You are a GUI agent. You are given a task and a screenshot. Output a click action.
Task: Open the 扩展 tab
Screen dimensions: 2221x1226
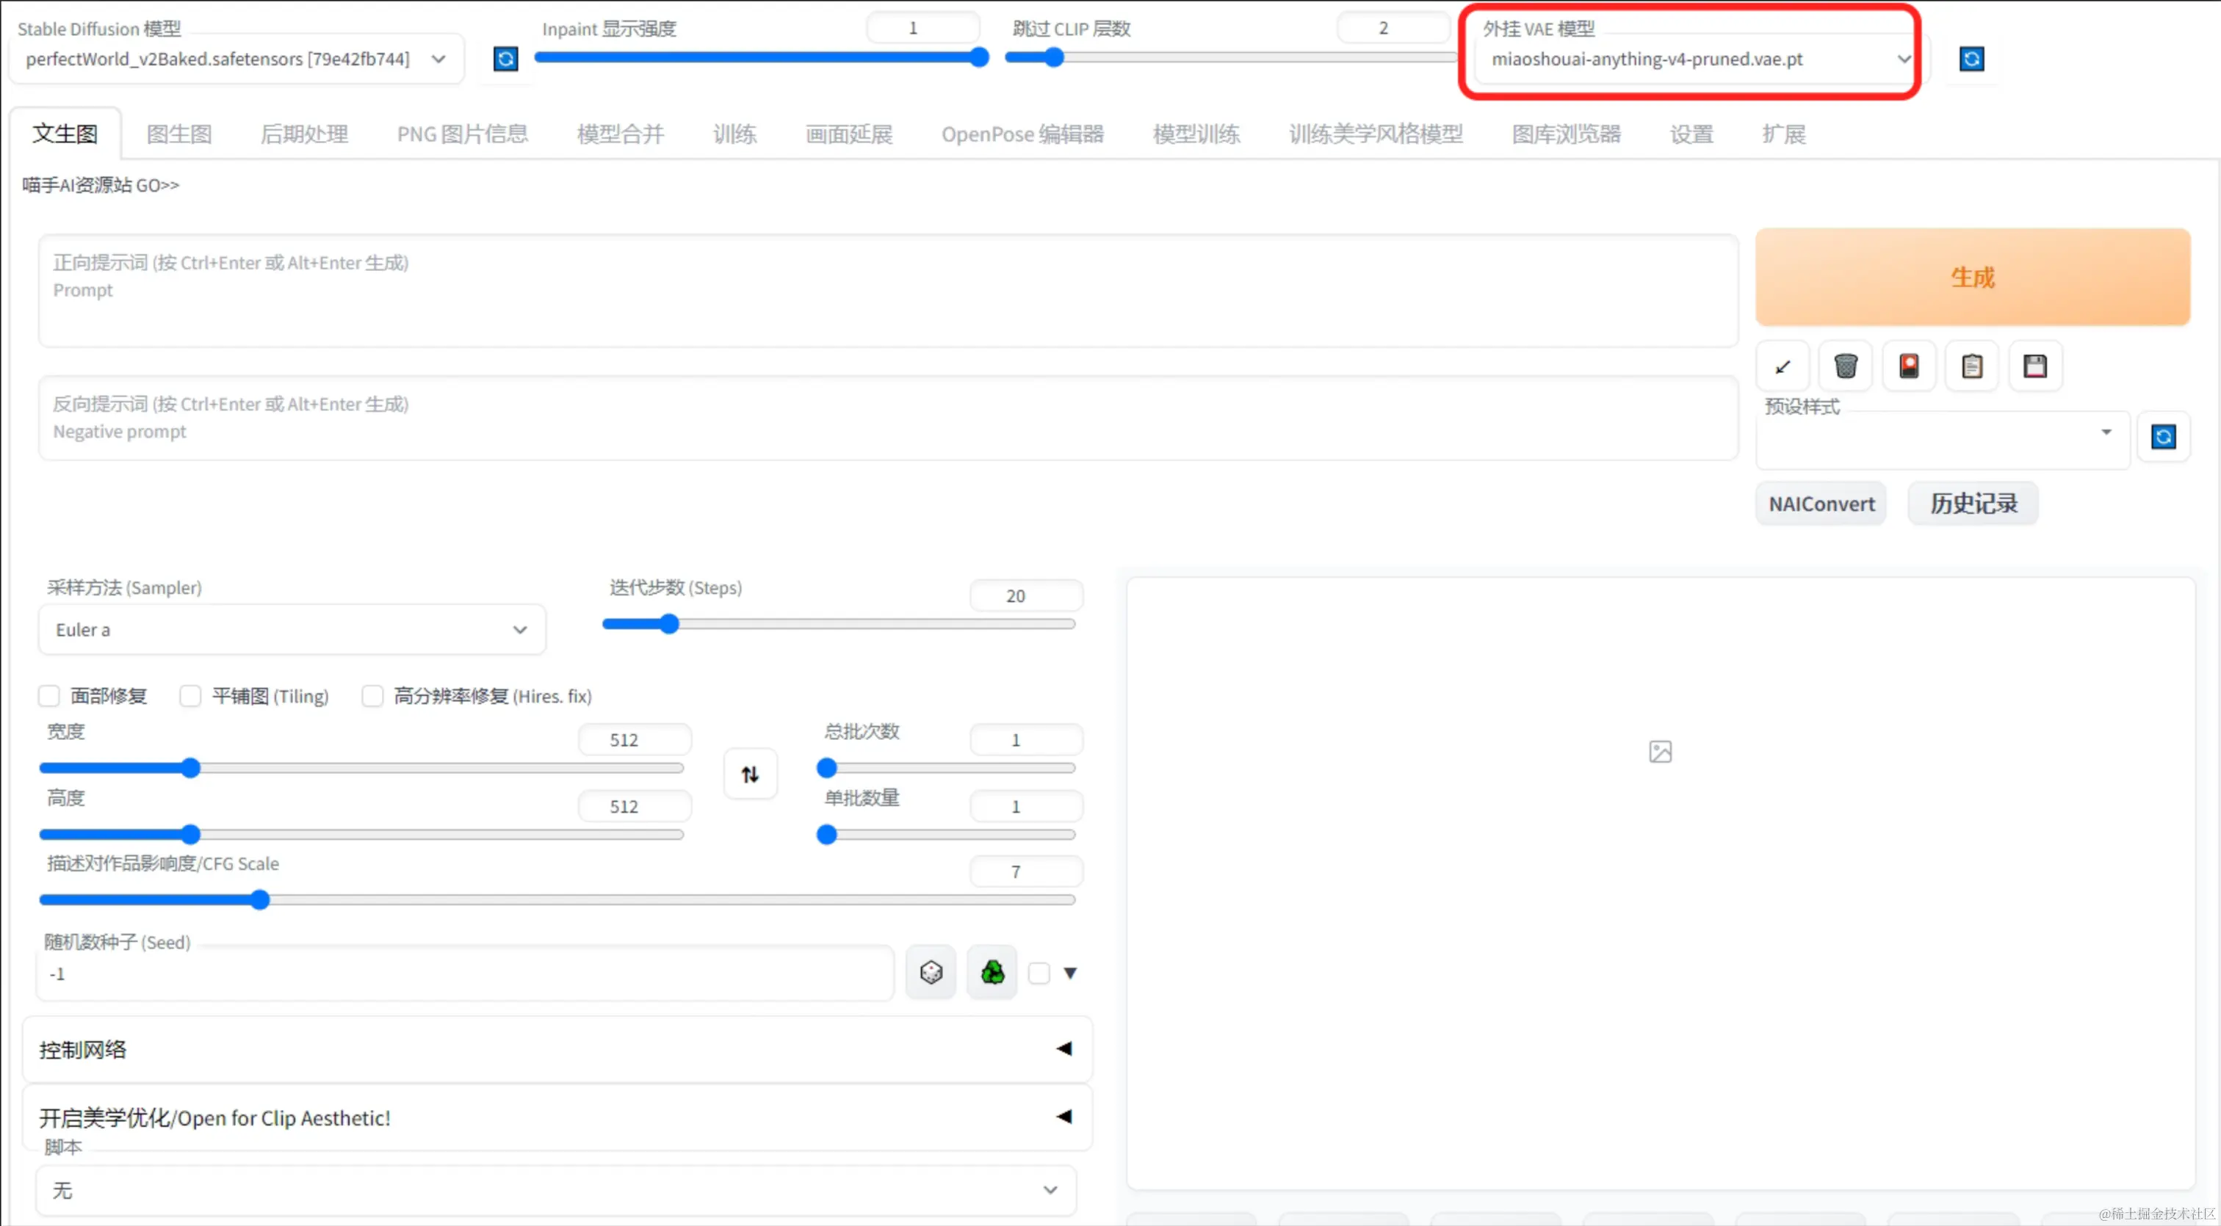click(x=1784, y=134)
